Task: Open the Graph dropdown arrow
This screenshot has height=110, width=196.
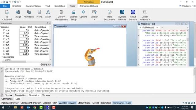Action: coord(48,20)
